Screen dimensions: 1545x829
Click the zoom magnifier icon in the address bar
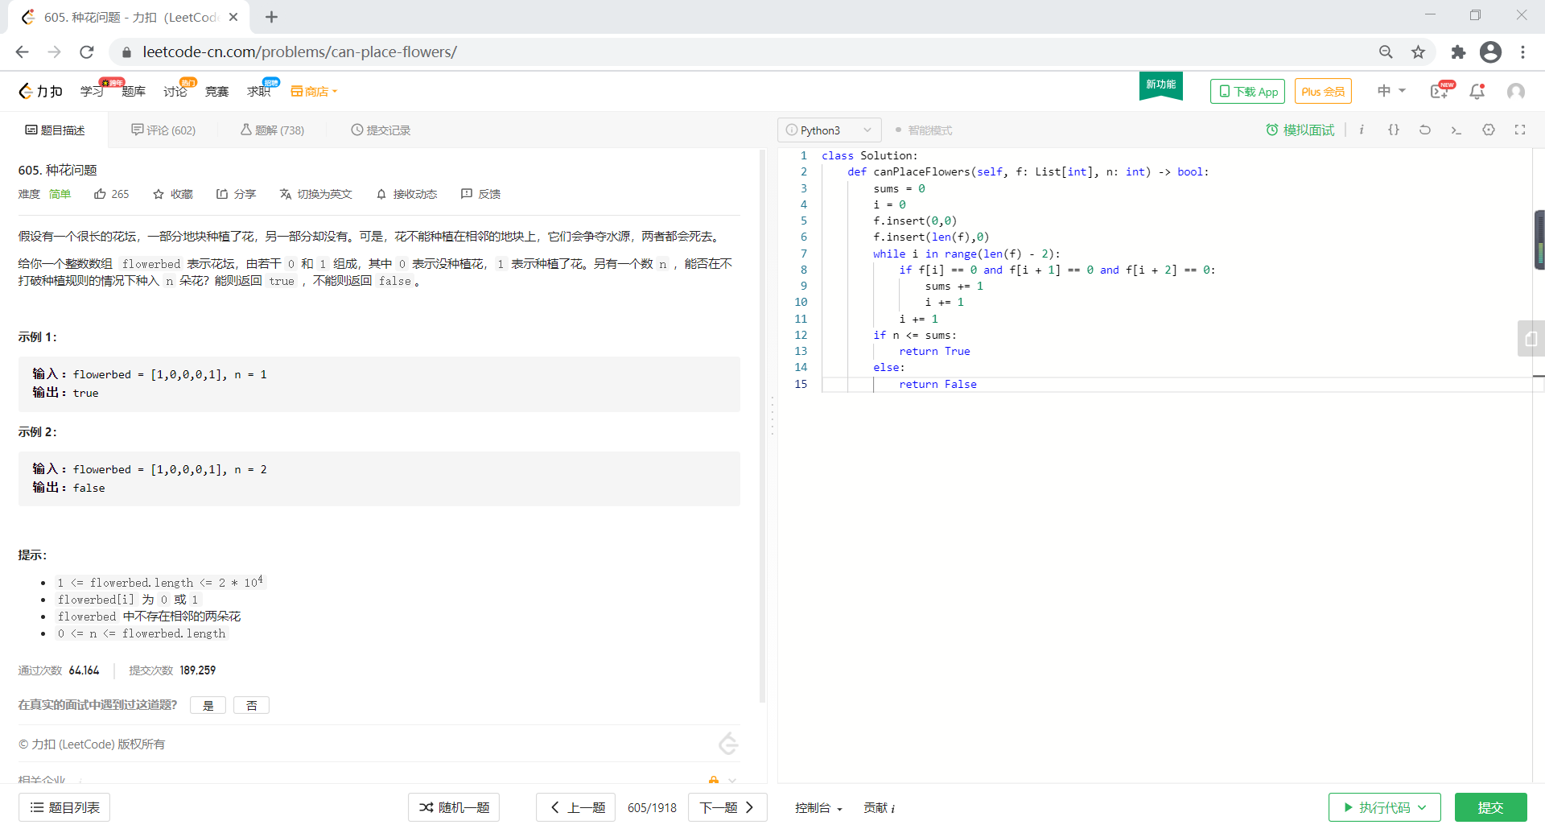pos(1386,52)
